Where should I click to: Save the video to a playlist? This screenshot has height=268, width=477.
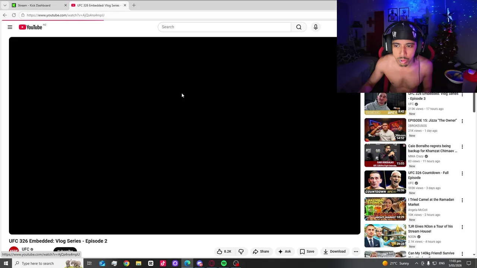pyautogui.click(x=307, y=252)
